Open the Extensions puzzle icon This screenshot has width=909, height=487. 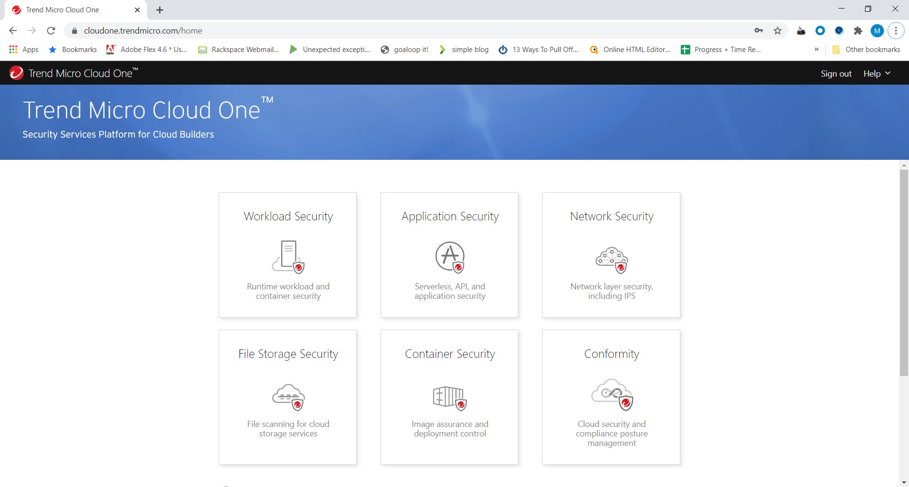click(x=858, y=31)
